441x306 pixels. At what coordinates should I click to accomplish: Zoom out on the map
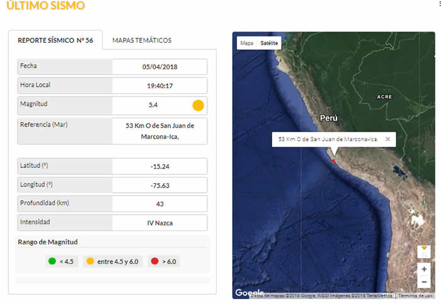(x=425, y=283)
